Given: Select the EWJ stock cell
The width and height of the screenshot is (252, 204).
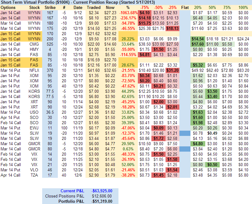Looking at the screenshot, I should coord(34,128).
